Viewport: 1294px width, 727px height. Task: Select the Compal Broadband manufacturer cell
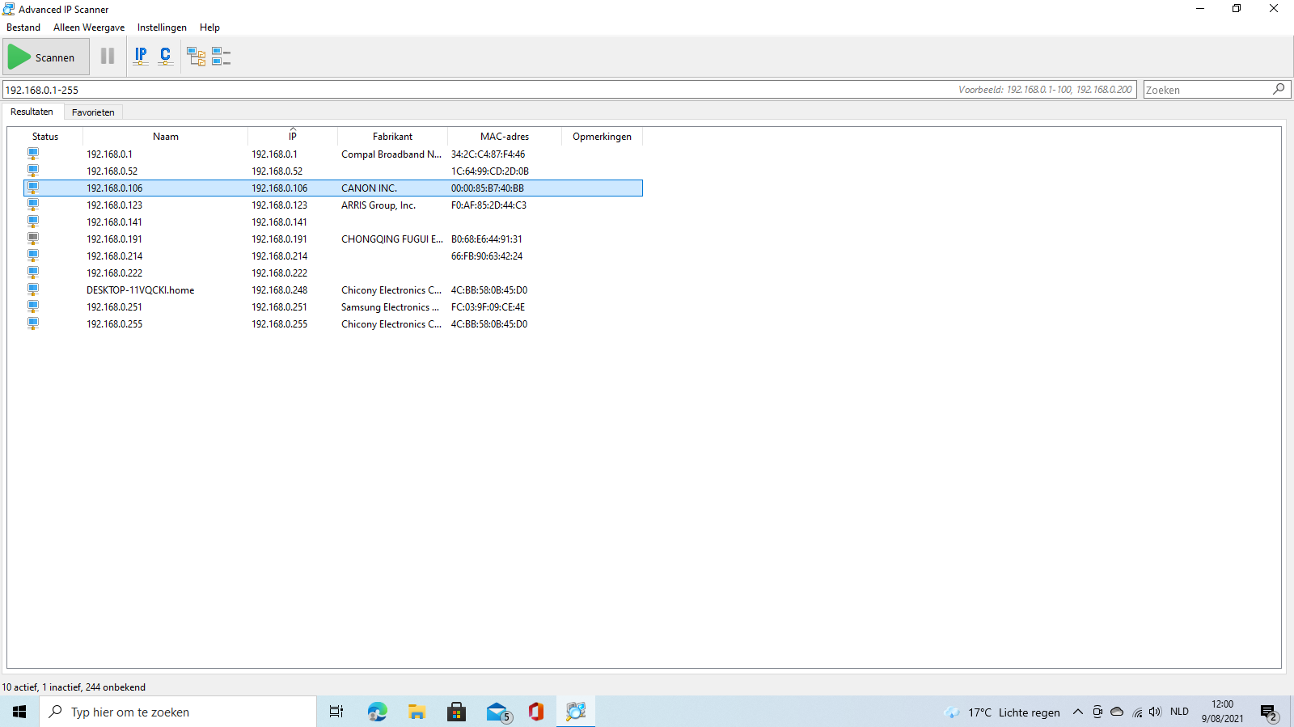point(391,154)
